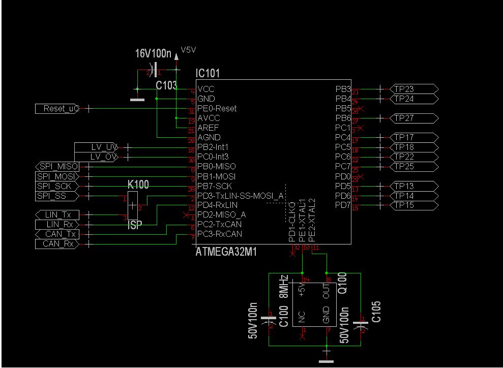Pick test point TP25 label
The height and width of the screenshot is (368, 503).
point(414,167)
